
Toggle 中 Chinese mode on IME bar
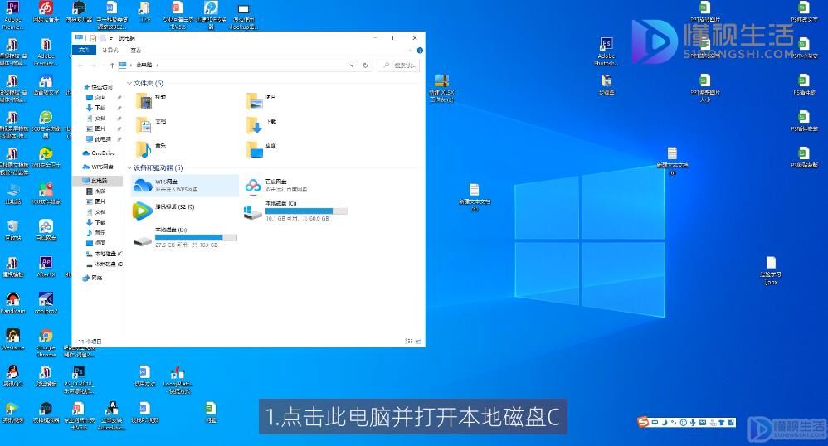click(x=655, y=422)
